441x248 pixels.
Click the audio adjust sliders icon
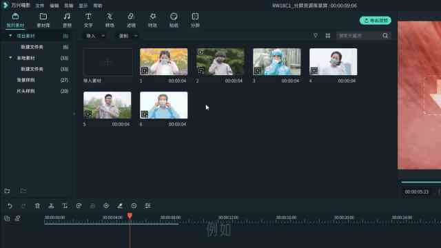(148, 206)
